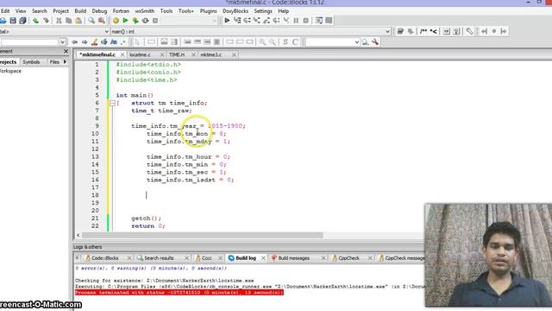Click red wrench icon on third toolbar row
Screen dimensions: 552x311
375,42
